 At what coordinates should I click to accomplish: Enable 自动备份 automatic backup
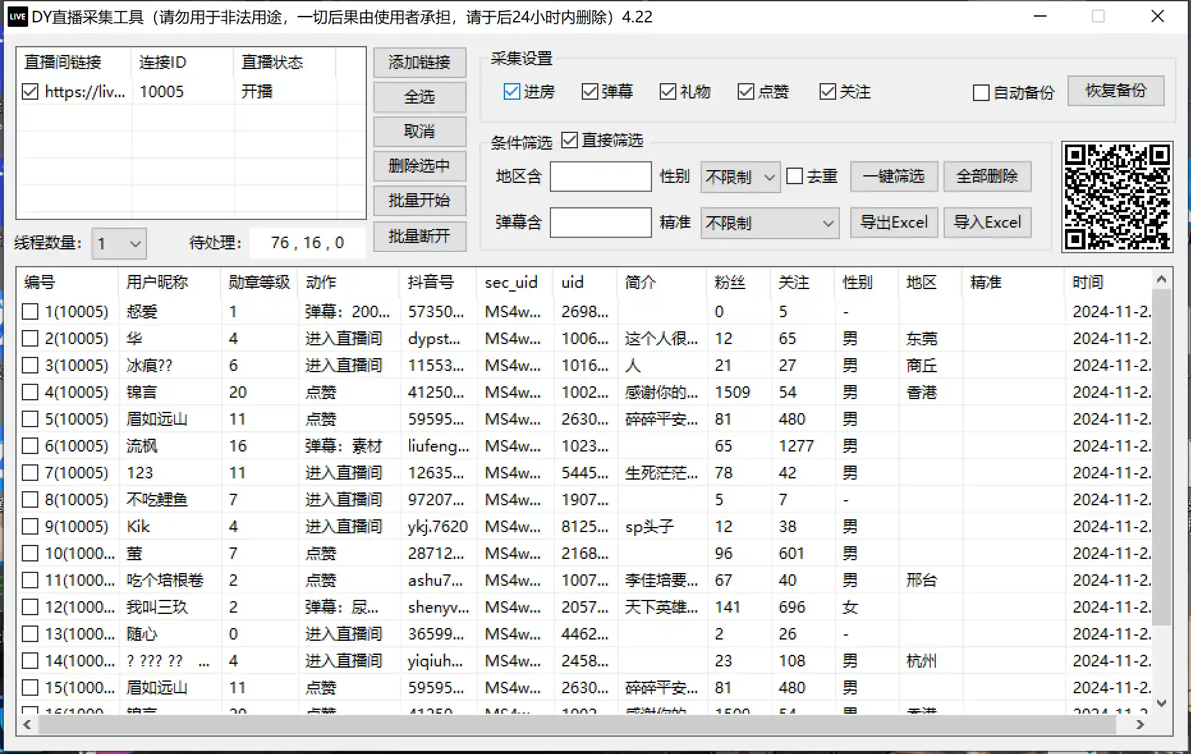(981, 93)
